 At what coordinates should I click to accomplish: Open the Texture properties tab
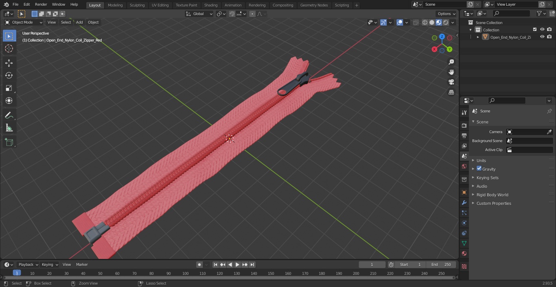coord(464,266)
